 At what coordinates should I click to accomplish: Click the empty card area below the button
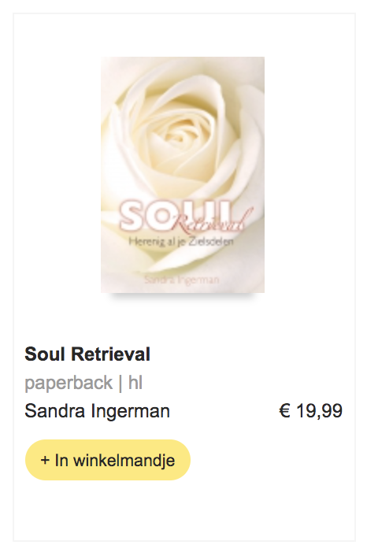pos(184,510)
